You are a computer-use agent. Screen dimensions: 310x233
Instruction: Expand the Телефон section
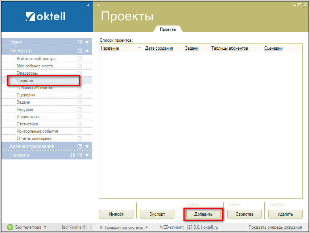87,155
